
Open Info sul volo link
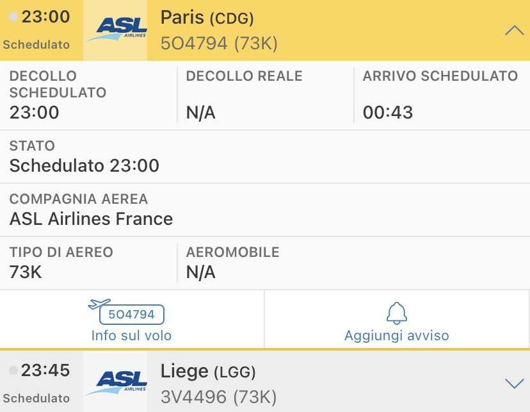point(131,335)
